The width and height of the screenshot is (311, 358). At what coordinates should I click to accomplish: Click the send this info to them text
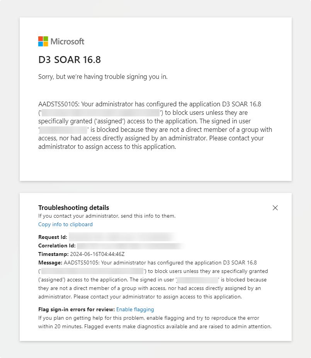click(148, 216)
